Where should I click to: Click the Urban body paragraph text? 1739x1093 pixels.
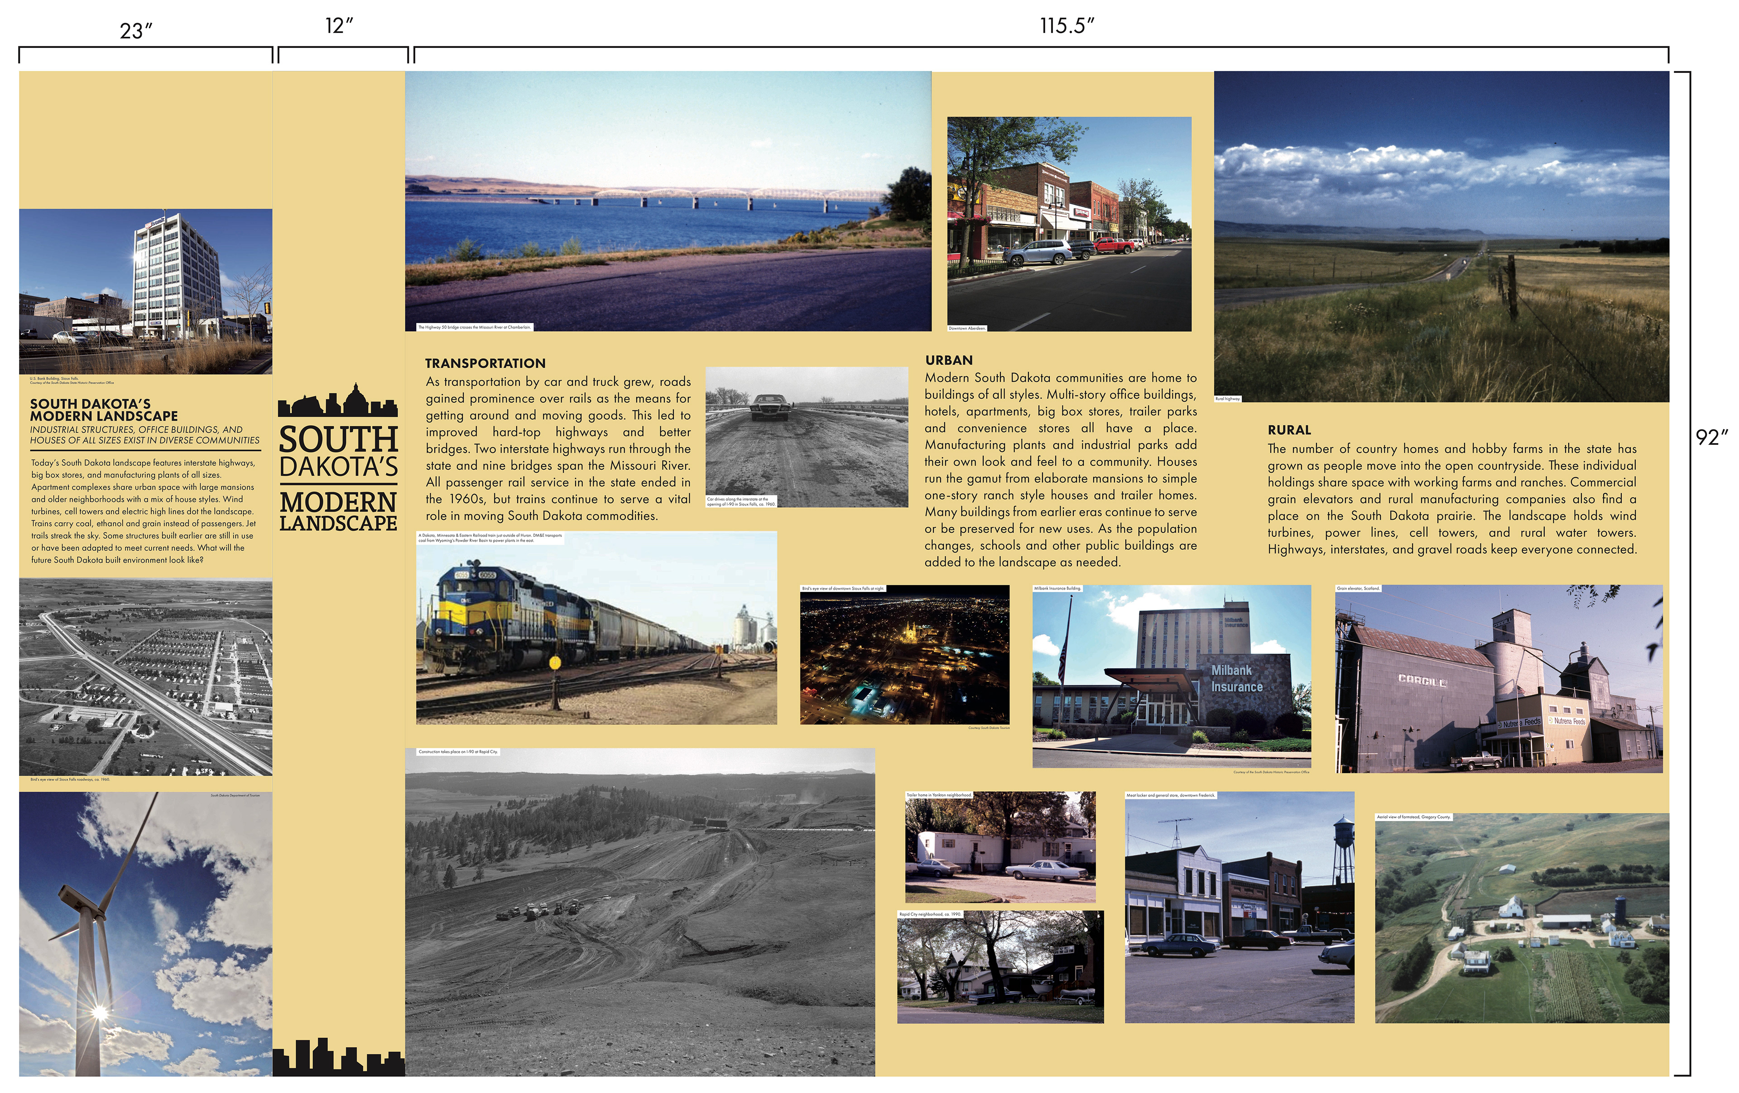[1061, 469]
